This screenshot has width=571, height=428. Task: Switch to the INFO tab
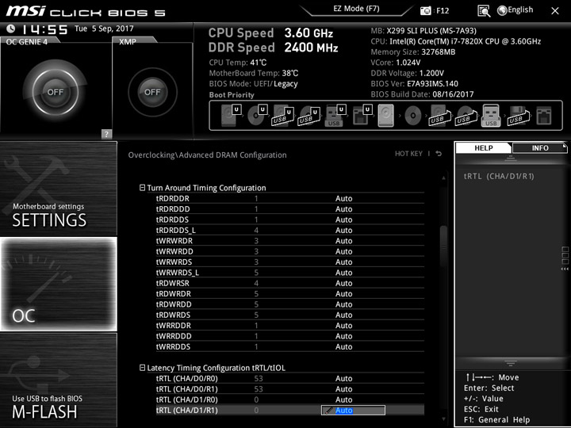click(x=540, y=147)
